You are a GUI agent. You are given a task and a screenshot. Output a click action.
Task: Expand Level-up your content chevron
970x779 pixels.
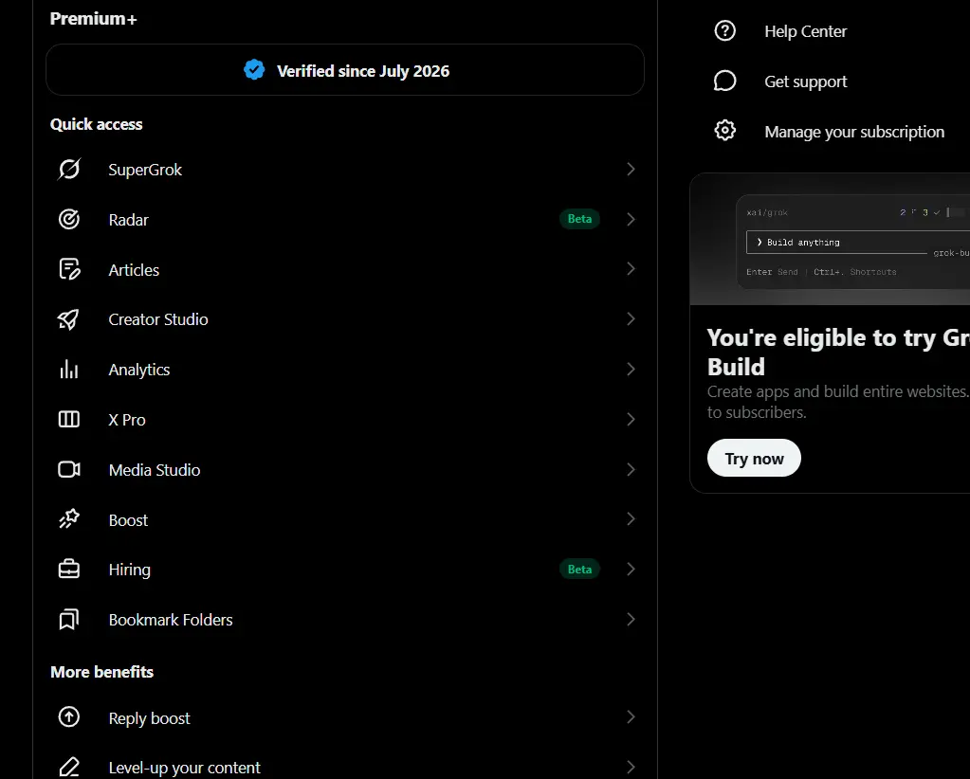point(631,767)
